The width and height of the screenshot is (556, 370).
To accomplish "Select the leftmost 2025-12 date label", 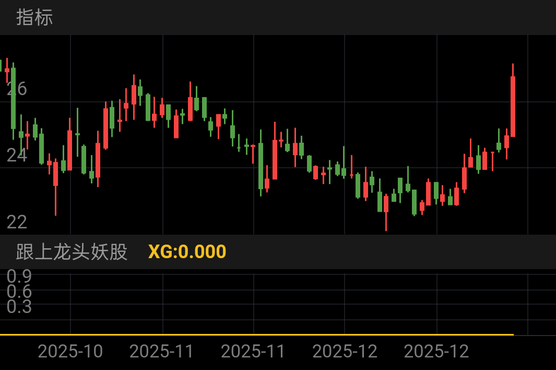I will [345, 352].
